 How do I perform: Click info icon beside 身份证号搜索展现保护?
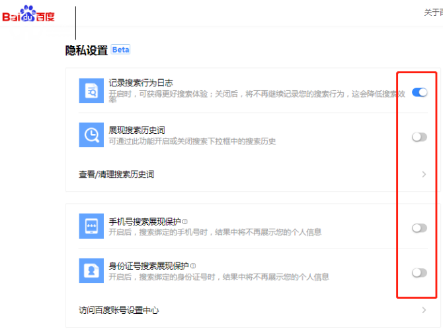click(x=193, y=266)
